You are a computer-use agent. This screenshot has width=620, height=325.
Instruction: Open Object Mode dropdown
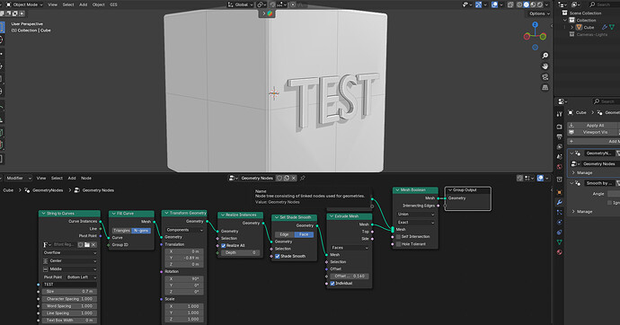pyautogui.click(x=24, y=4)
